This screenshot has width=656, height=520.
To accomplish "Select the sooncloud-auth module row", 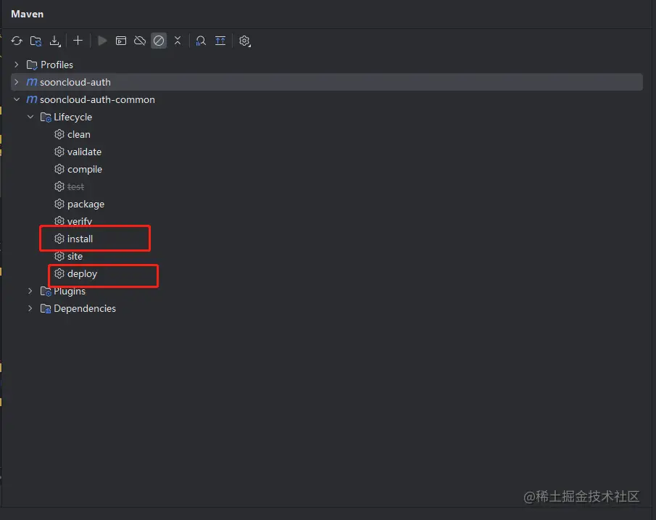I will click(x=327, y=82).
